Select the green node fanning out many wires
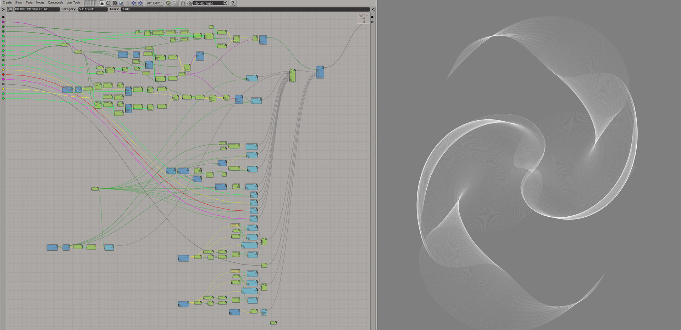Image resolution: width=681 pixels, height=330 pixels. click(x=95, y=189)
